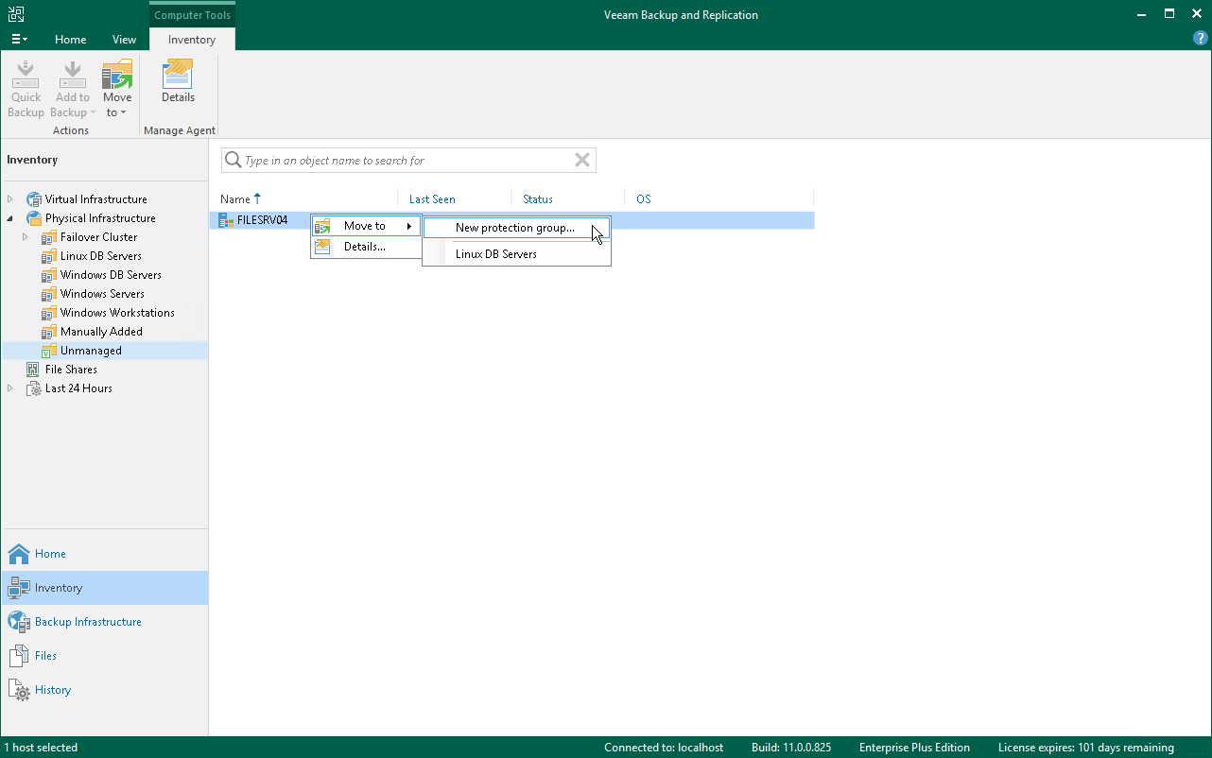This screenshot has height=758, width=1212.
Task: Click the License expires status text
Action: click(x=1086, y=748)
